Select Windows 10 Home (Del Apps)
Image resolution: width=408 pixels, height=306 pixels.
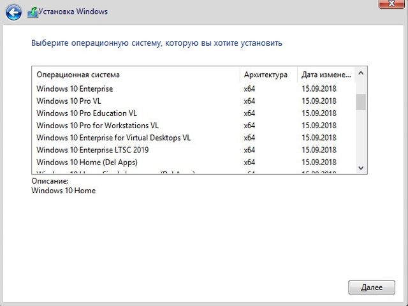pyautogui.click(x=194, y=162)
